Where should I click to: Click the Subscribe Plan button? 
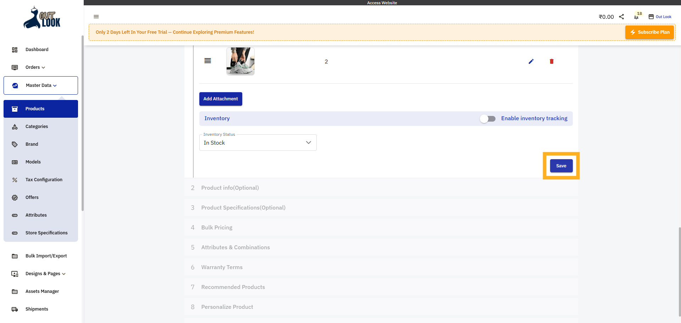(649, 32)
